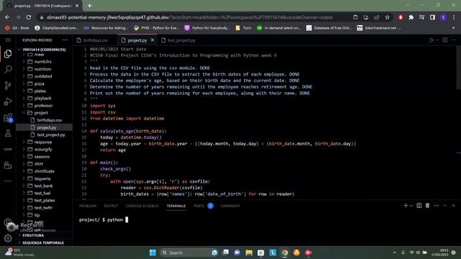Open the browser side panel icon
This screenshot has height=259, width=461.
point(432,17)
